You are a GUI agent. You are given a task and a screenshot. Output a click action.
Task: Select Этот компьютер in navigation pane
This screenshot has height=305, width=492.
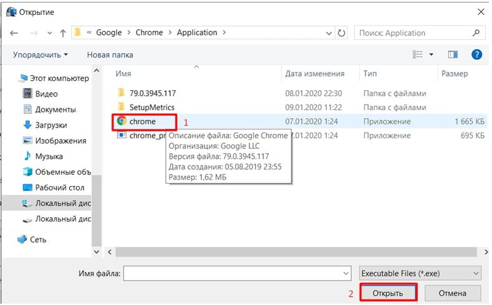pos(54,78)
